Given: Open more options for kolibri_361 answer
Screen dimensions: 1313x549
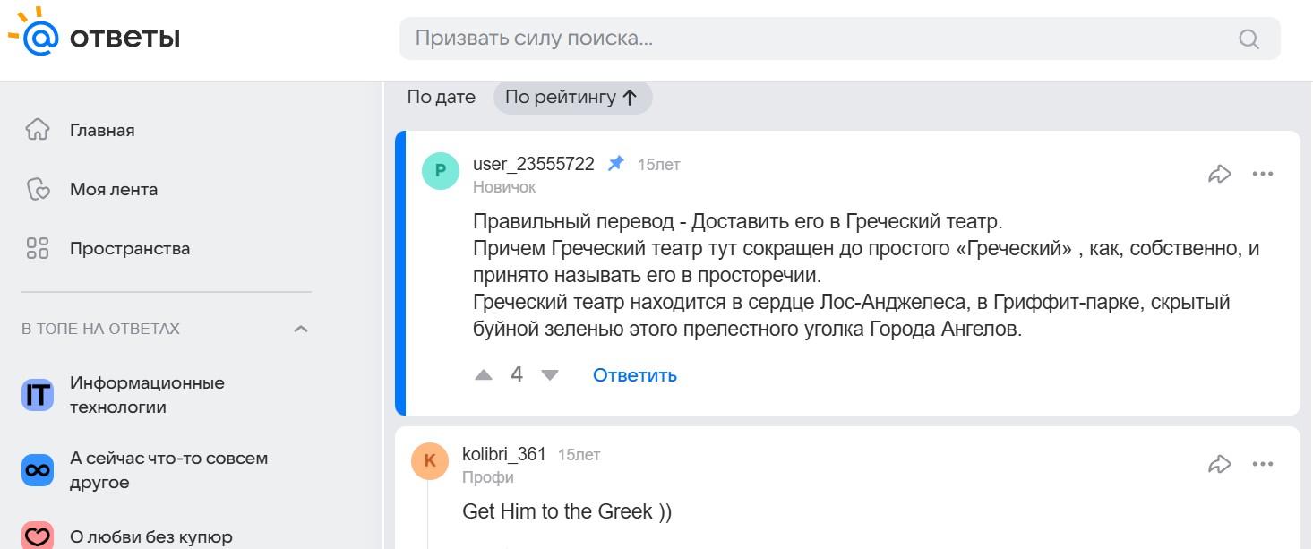Looking at the screenshot, I should coord(1263,464).
